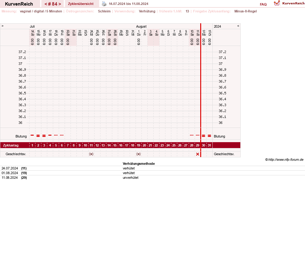This screenshot has width=305, height=275.
Task: Click the left 37.2 temperature label
Action: coord(22,52)
